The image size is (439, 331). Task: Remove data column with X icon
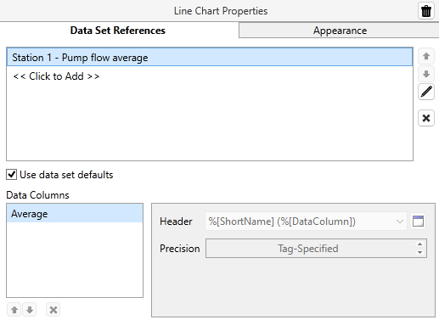53,310
